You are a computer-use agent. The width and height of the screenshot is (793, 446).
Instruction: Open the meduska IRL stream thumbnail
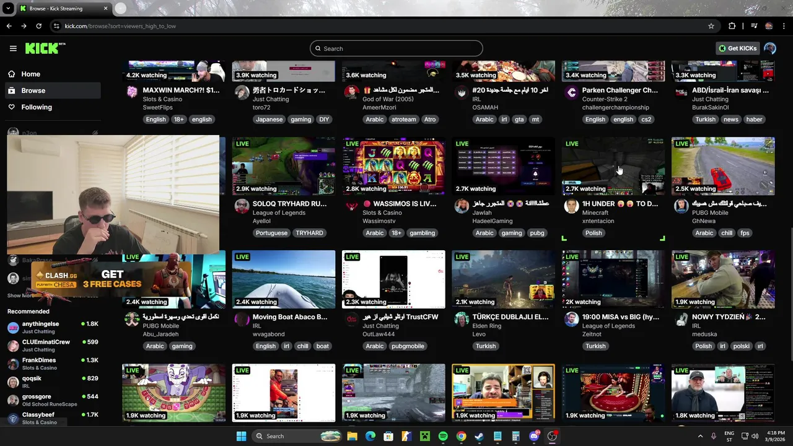click(723, 279)
